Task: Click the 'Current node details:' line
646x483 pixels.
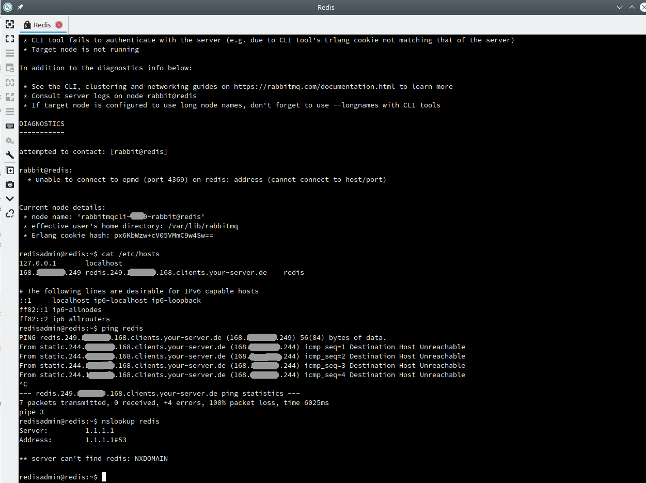Action: [x=62, y=208]
